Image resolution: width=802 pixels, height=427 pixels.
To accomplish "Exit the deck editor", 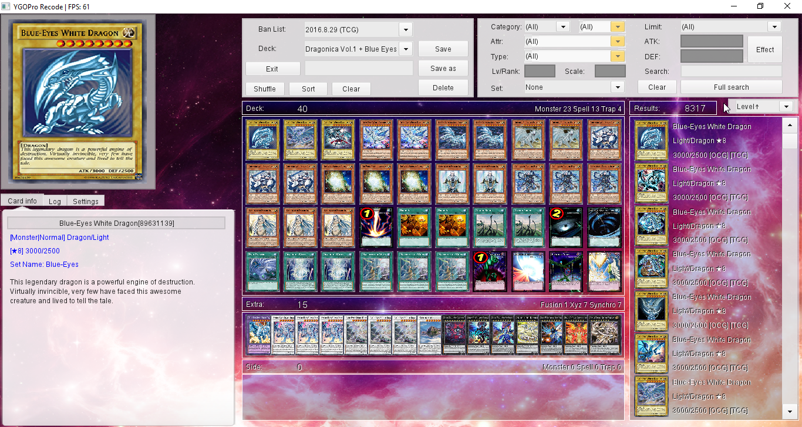I will click(272, 69).
